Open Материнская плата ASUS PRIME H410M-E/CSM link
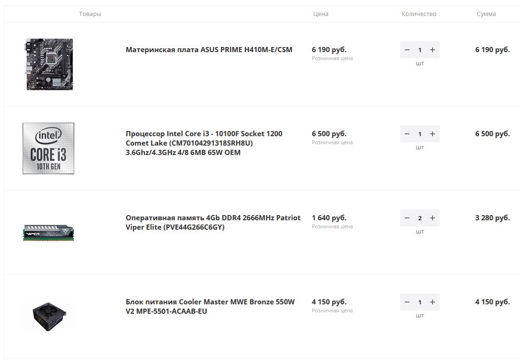Viewport: 520px width, 364px height. tap(209, 50)
